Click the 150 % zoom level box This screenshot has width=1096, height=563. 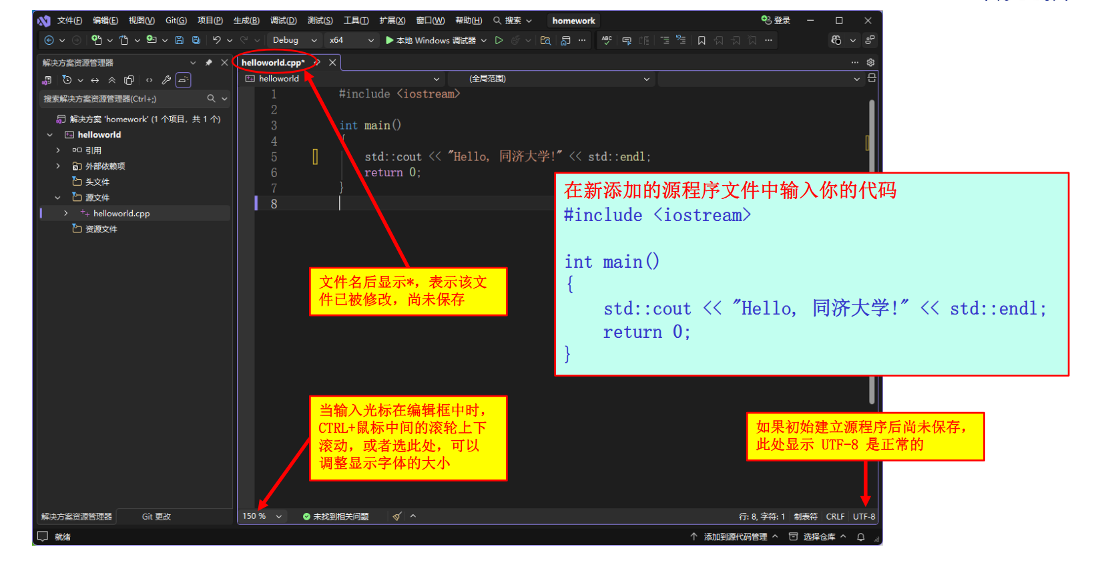254,516
